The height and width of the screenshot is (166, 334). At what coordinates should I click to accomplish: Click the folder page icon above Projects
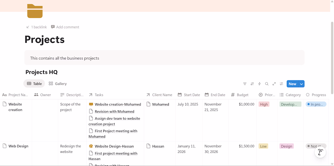[35, 11]
